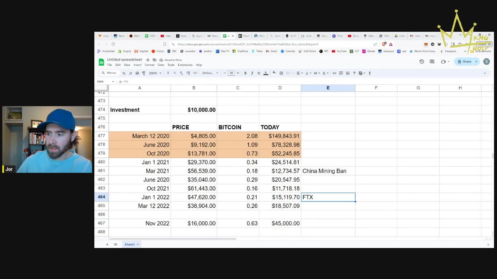
Task: Toggle bold formatting
Action: pos(245,73)
